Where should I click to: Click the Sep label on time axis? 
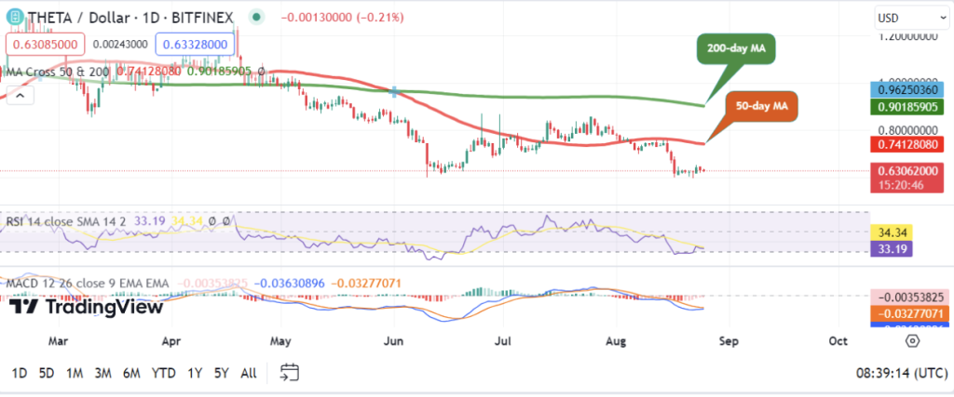729,341
